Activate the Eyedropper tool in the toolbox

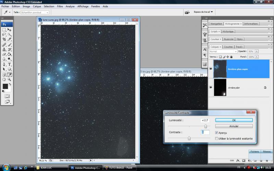pos(10,74)
